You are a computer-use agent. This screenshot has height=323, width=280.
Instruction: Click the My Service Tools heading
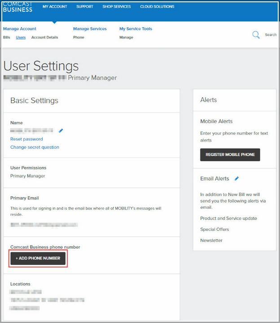[x=136, y=29]
